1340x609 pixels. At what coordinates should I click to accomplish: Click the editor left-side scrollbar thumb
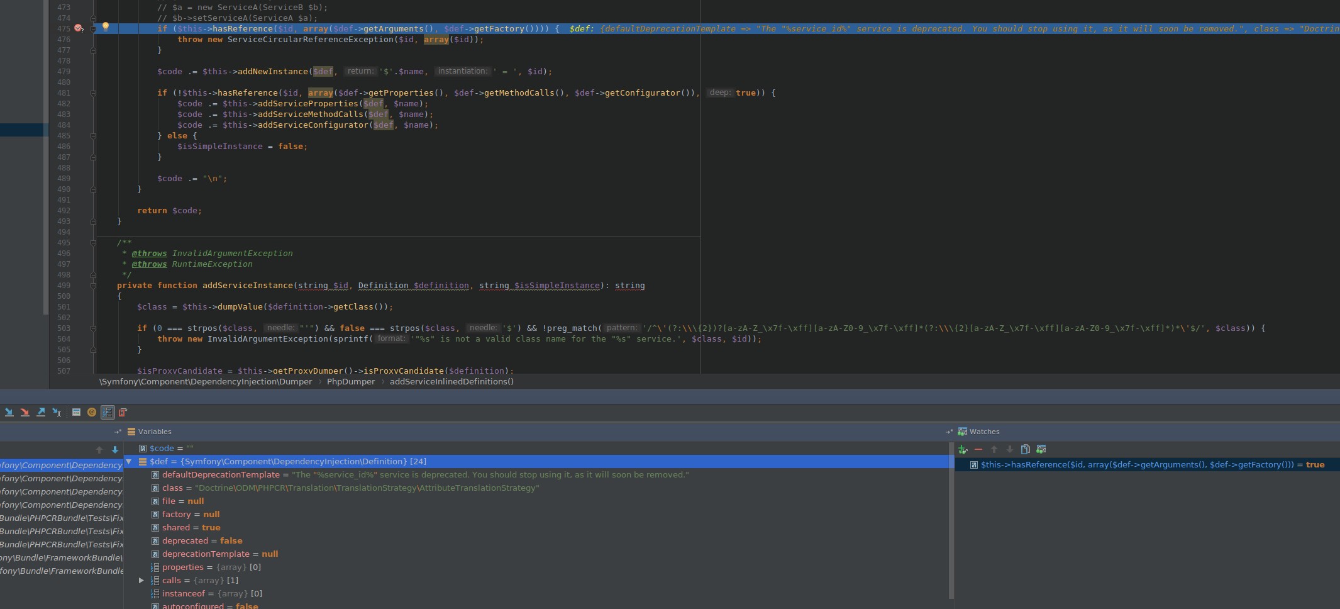tap(45, 157)
